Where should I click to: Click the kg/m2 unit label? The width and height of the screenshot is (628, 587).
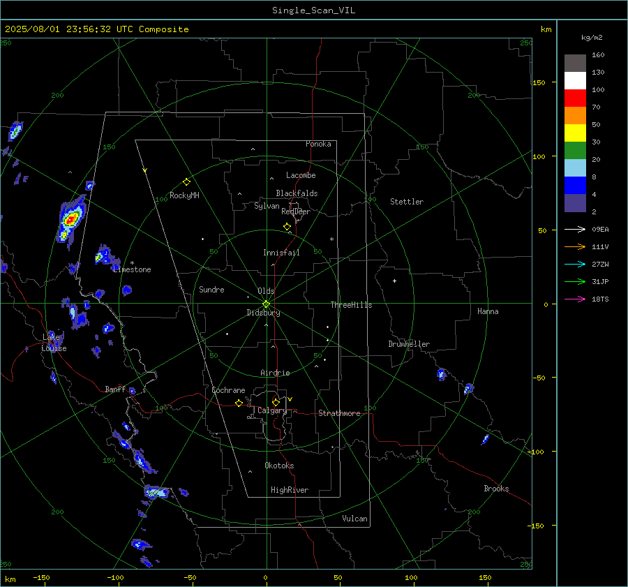[x=592, y=38]
